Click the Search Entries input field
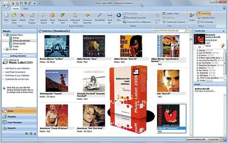228x143 pixels. tap(169, 31)
